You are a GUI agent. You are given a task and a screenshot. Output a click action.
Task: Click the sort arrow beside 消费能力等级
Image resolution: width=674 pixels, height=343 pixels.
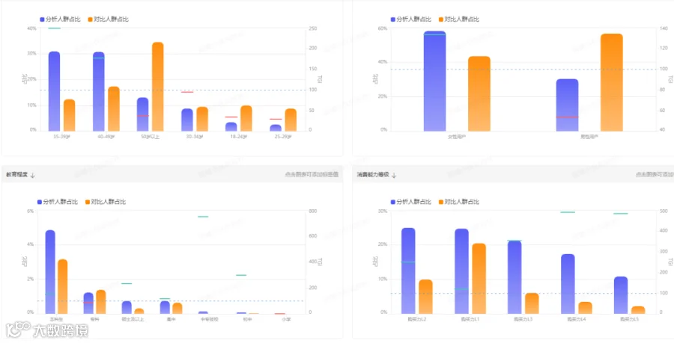click(394, 175)
